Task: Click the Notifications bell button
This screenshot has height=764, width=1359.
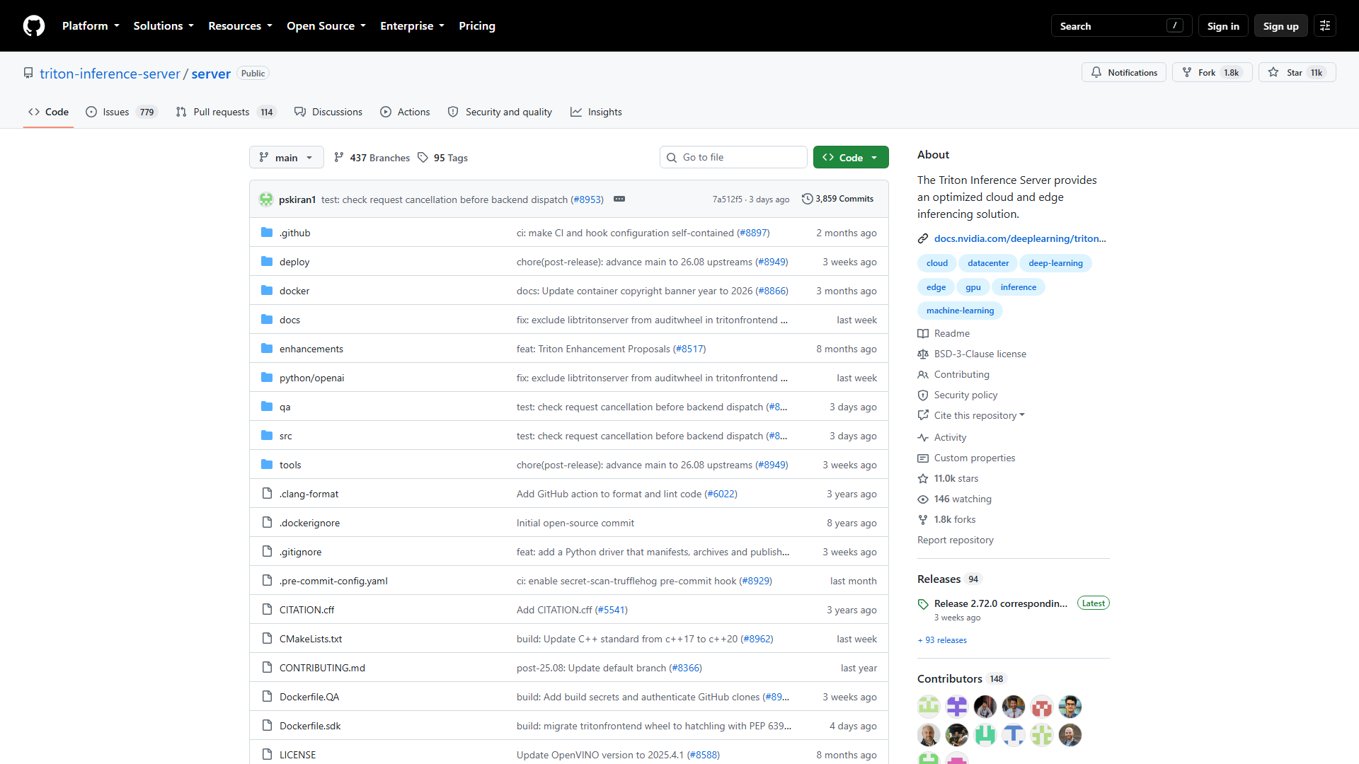Action: click(1123, 72)
